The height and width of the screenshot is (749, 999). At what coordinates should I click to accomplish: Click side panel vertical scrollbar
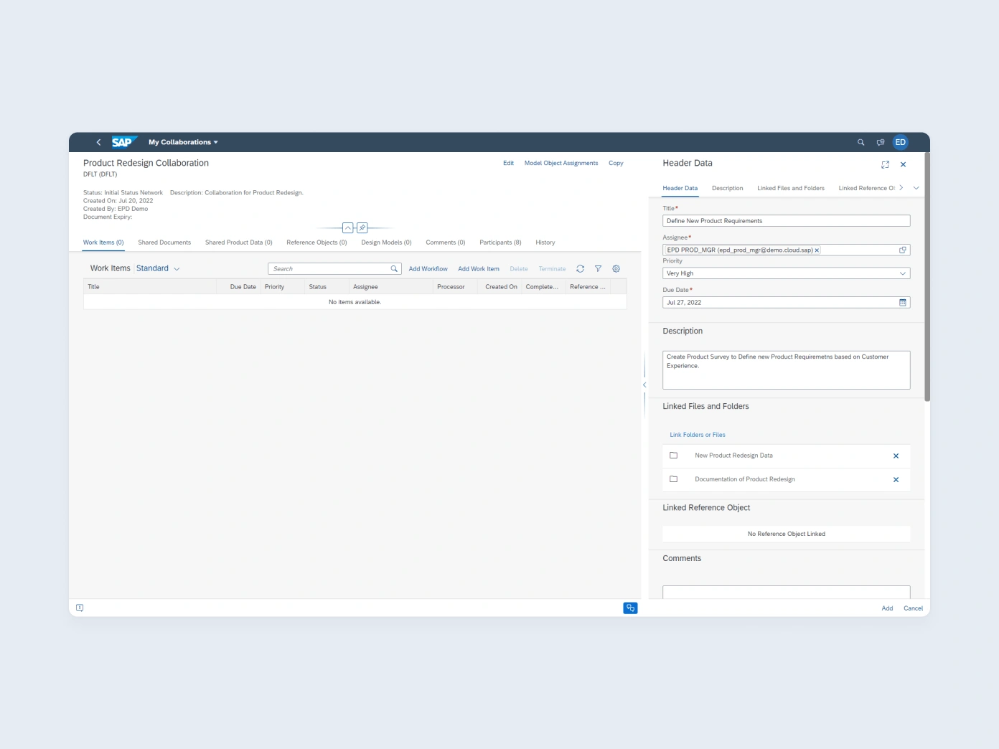click(927, 277)
